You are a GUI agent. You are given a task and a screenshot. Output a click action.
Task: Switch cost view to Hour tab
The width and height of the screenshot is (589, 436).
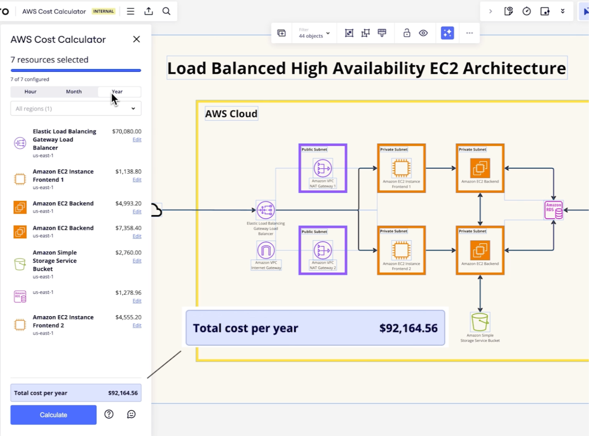pyautogui.click(x=30, y=92)
